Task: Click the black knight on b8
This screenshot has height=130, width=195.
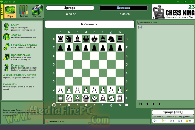Action: pyautogui.click(x=69, y=39)
